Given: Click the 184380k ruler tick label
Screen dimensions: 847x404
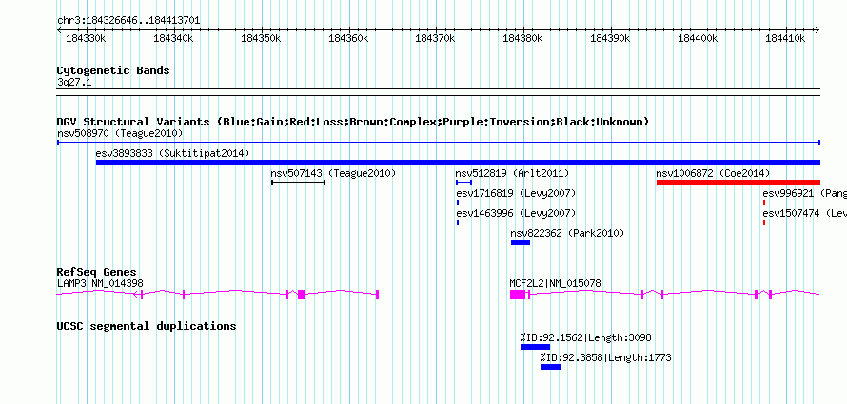Looking at the screenshot, I should click(522, 39).
